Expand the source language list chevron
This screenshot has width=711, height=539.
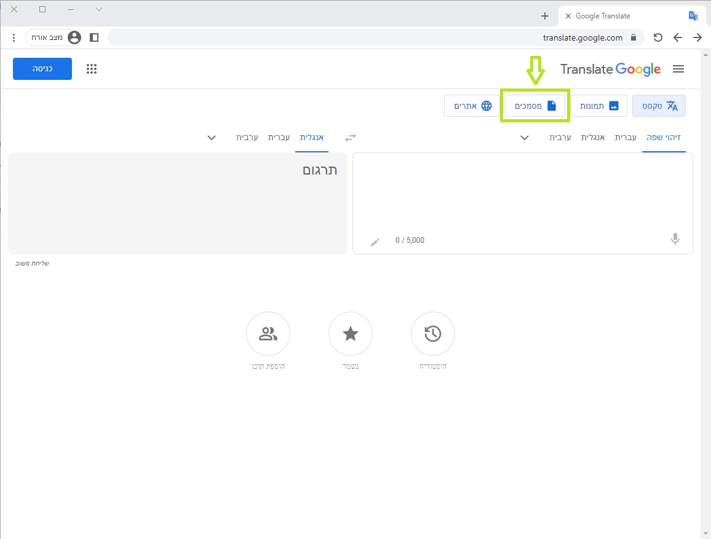pyautogui.click(x=525, y=138)
